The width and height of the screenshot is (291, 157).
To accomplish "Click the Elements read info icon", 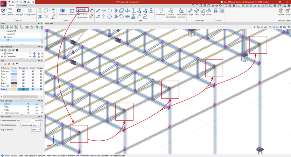I will 17,50.
